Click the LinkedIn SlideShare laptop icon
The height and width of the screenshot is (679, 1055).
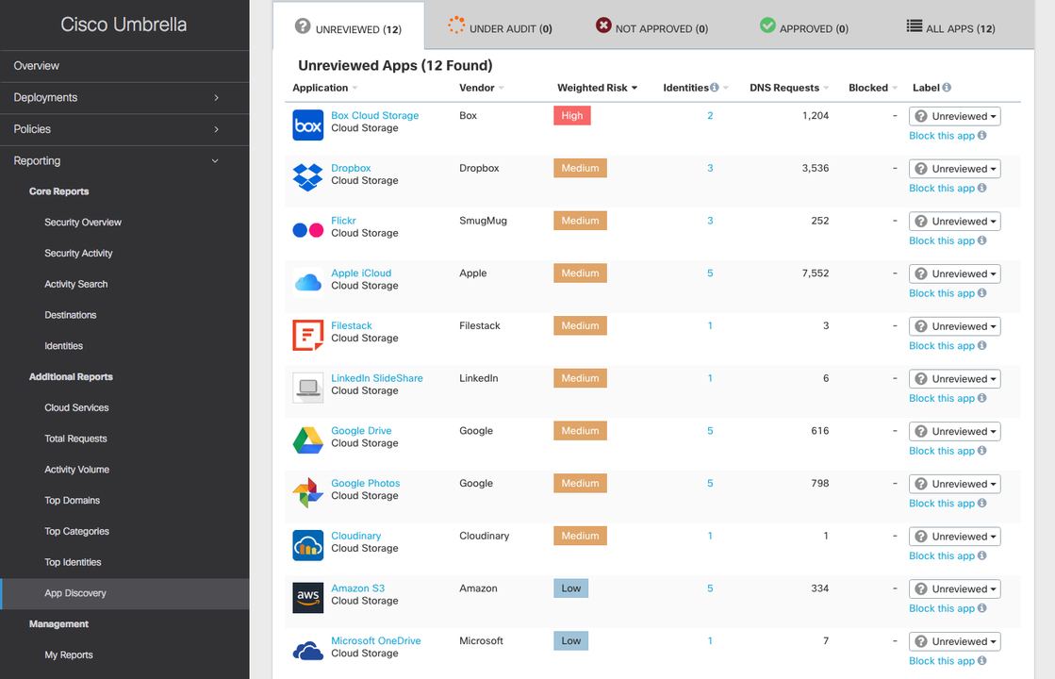click(x=307, y=388)
